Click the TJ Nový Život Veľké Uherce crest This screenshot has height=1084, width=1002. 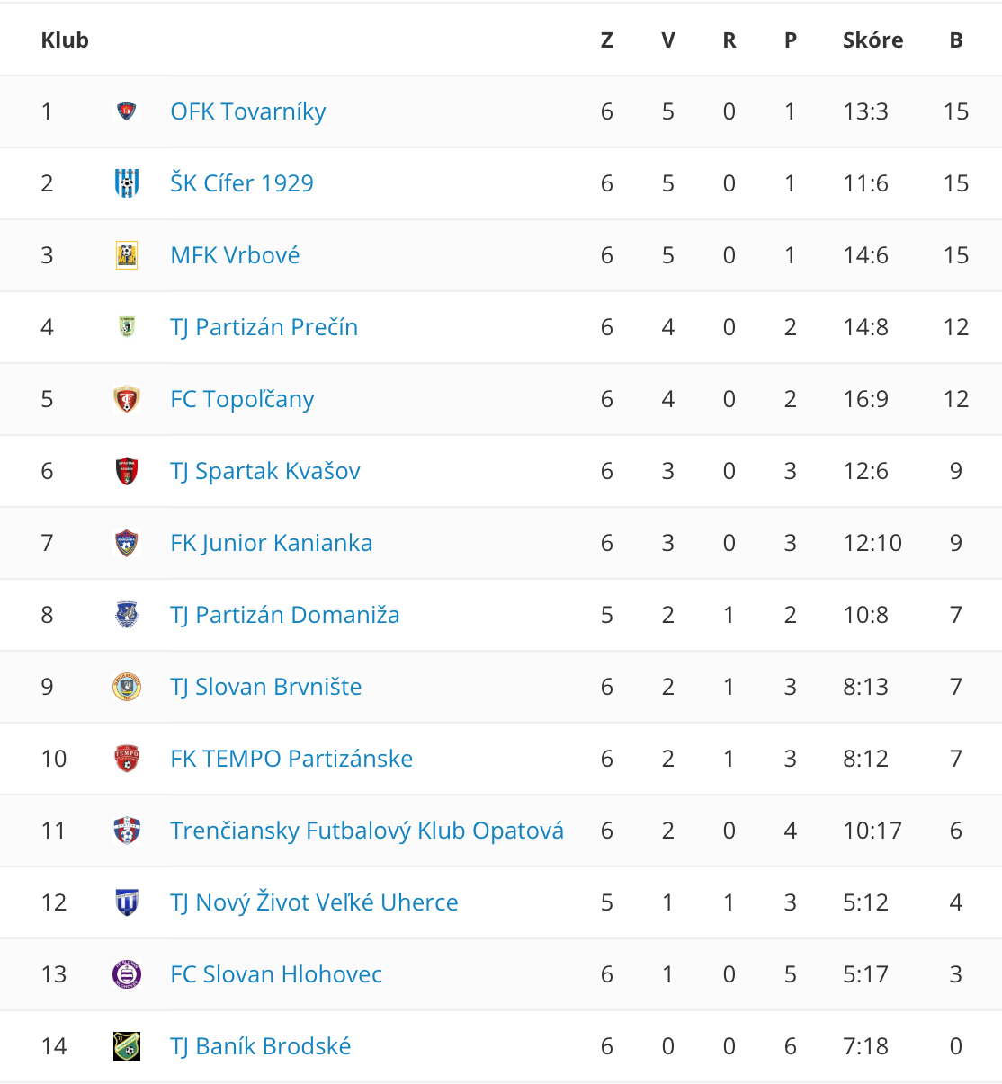point(127,902)
